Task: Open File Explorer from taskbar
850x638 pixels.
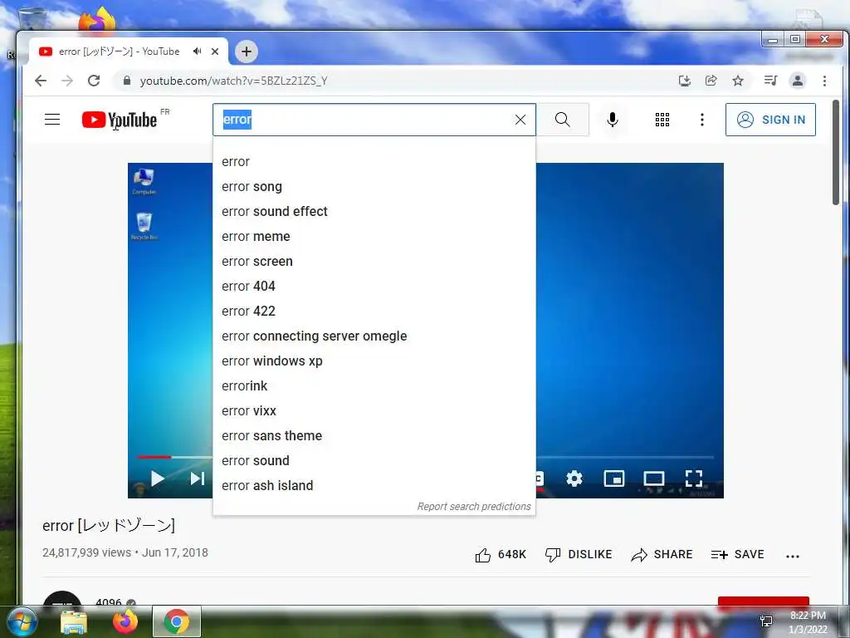Action: pos(74,621)
